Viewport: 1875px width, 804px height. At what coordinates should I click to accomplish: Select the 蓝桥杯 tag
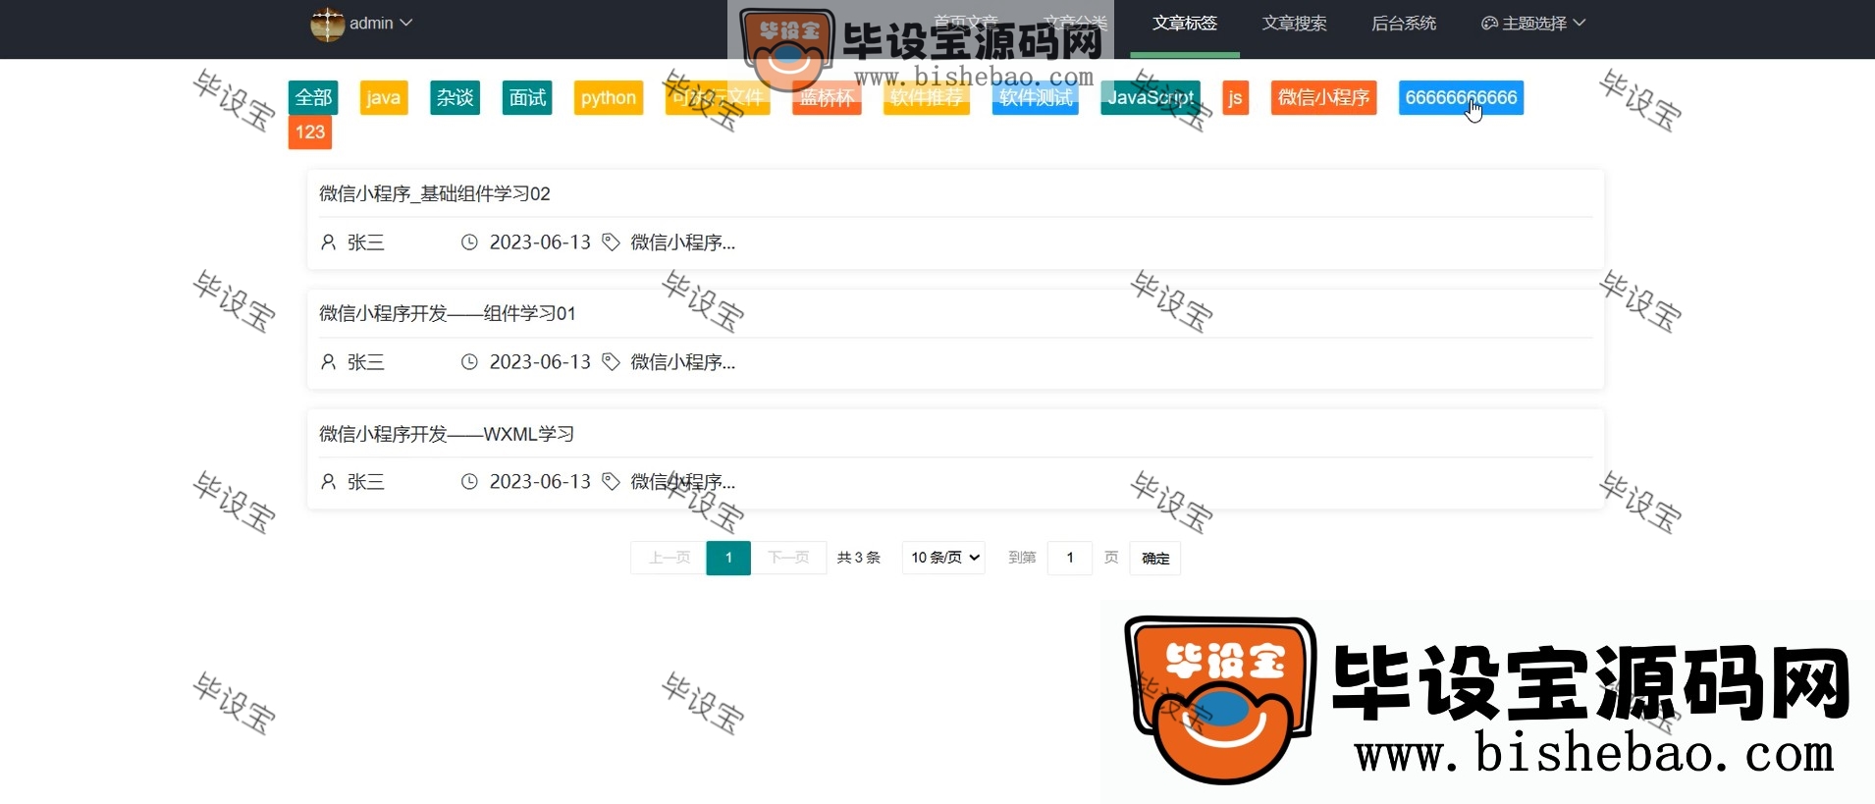827,97
